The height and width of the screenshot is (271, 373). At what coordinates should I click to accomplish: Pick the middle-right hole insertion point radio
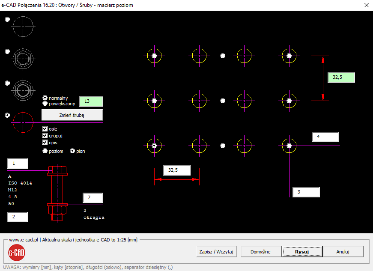coord(289,101)
